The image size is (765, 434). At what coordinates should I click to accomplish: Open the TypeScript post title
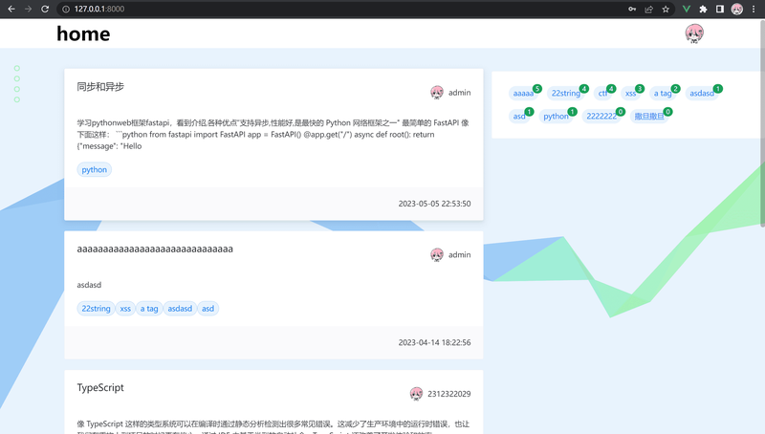click(x=100, y=388)
